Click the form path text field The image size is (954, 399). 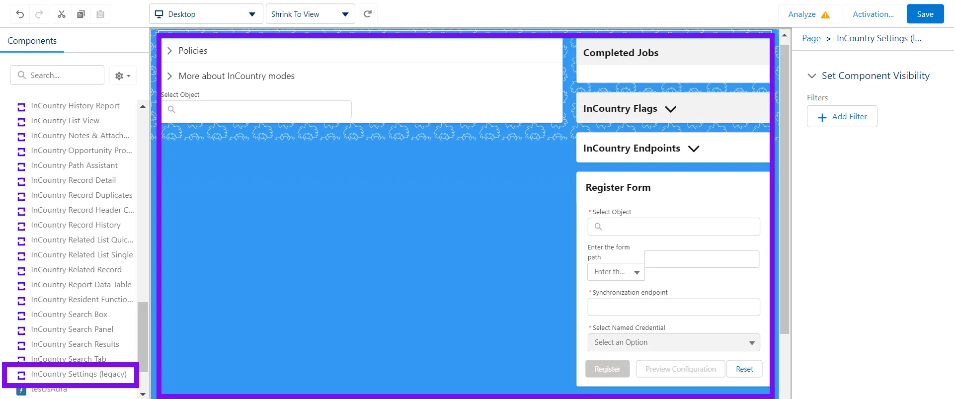tap(702, 259)
